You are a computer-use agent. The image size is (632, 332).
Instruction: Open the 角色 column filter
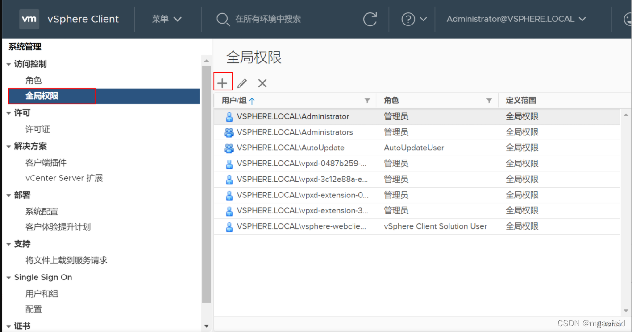coord(489,101)
